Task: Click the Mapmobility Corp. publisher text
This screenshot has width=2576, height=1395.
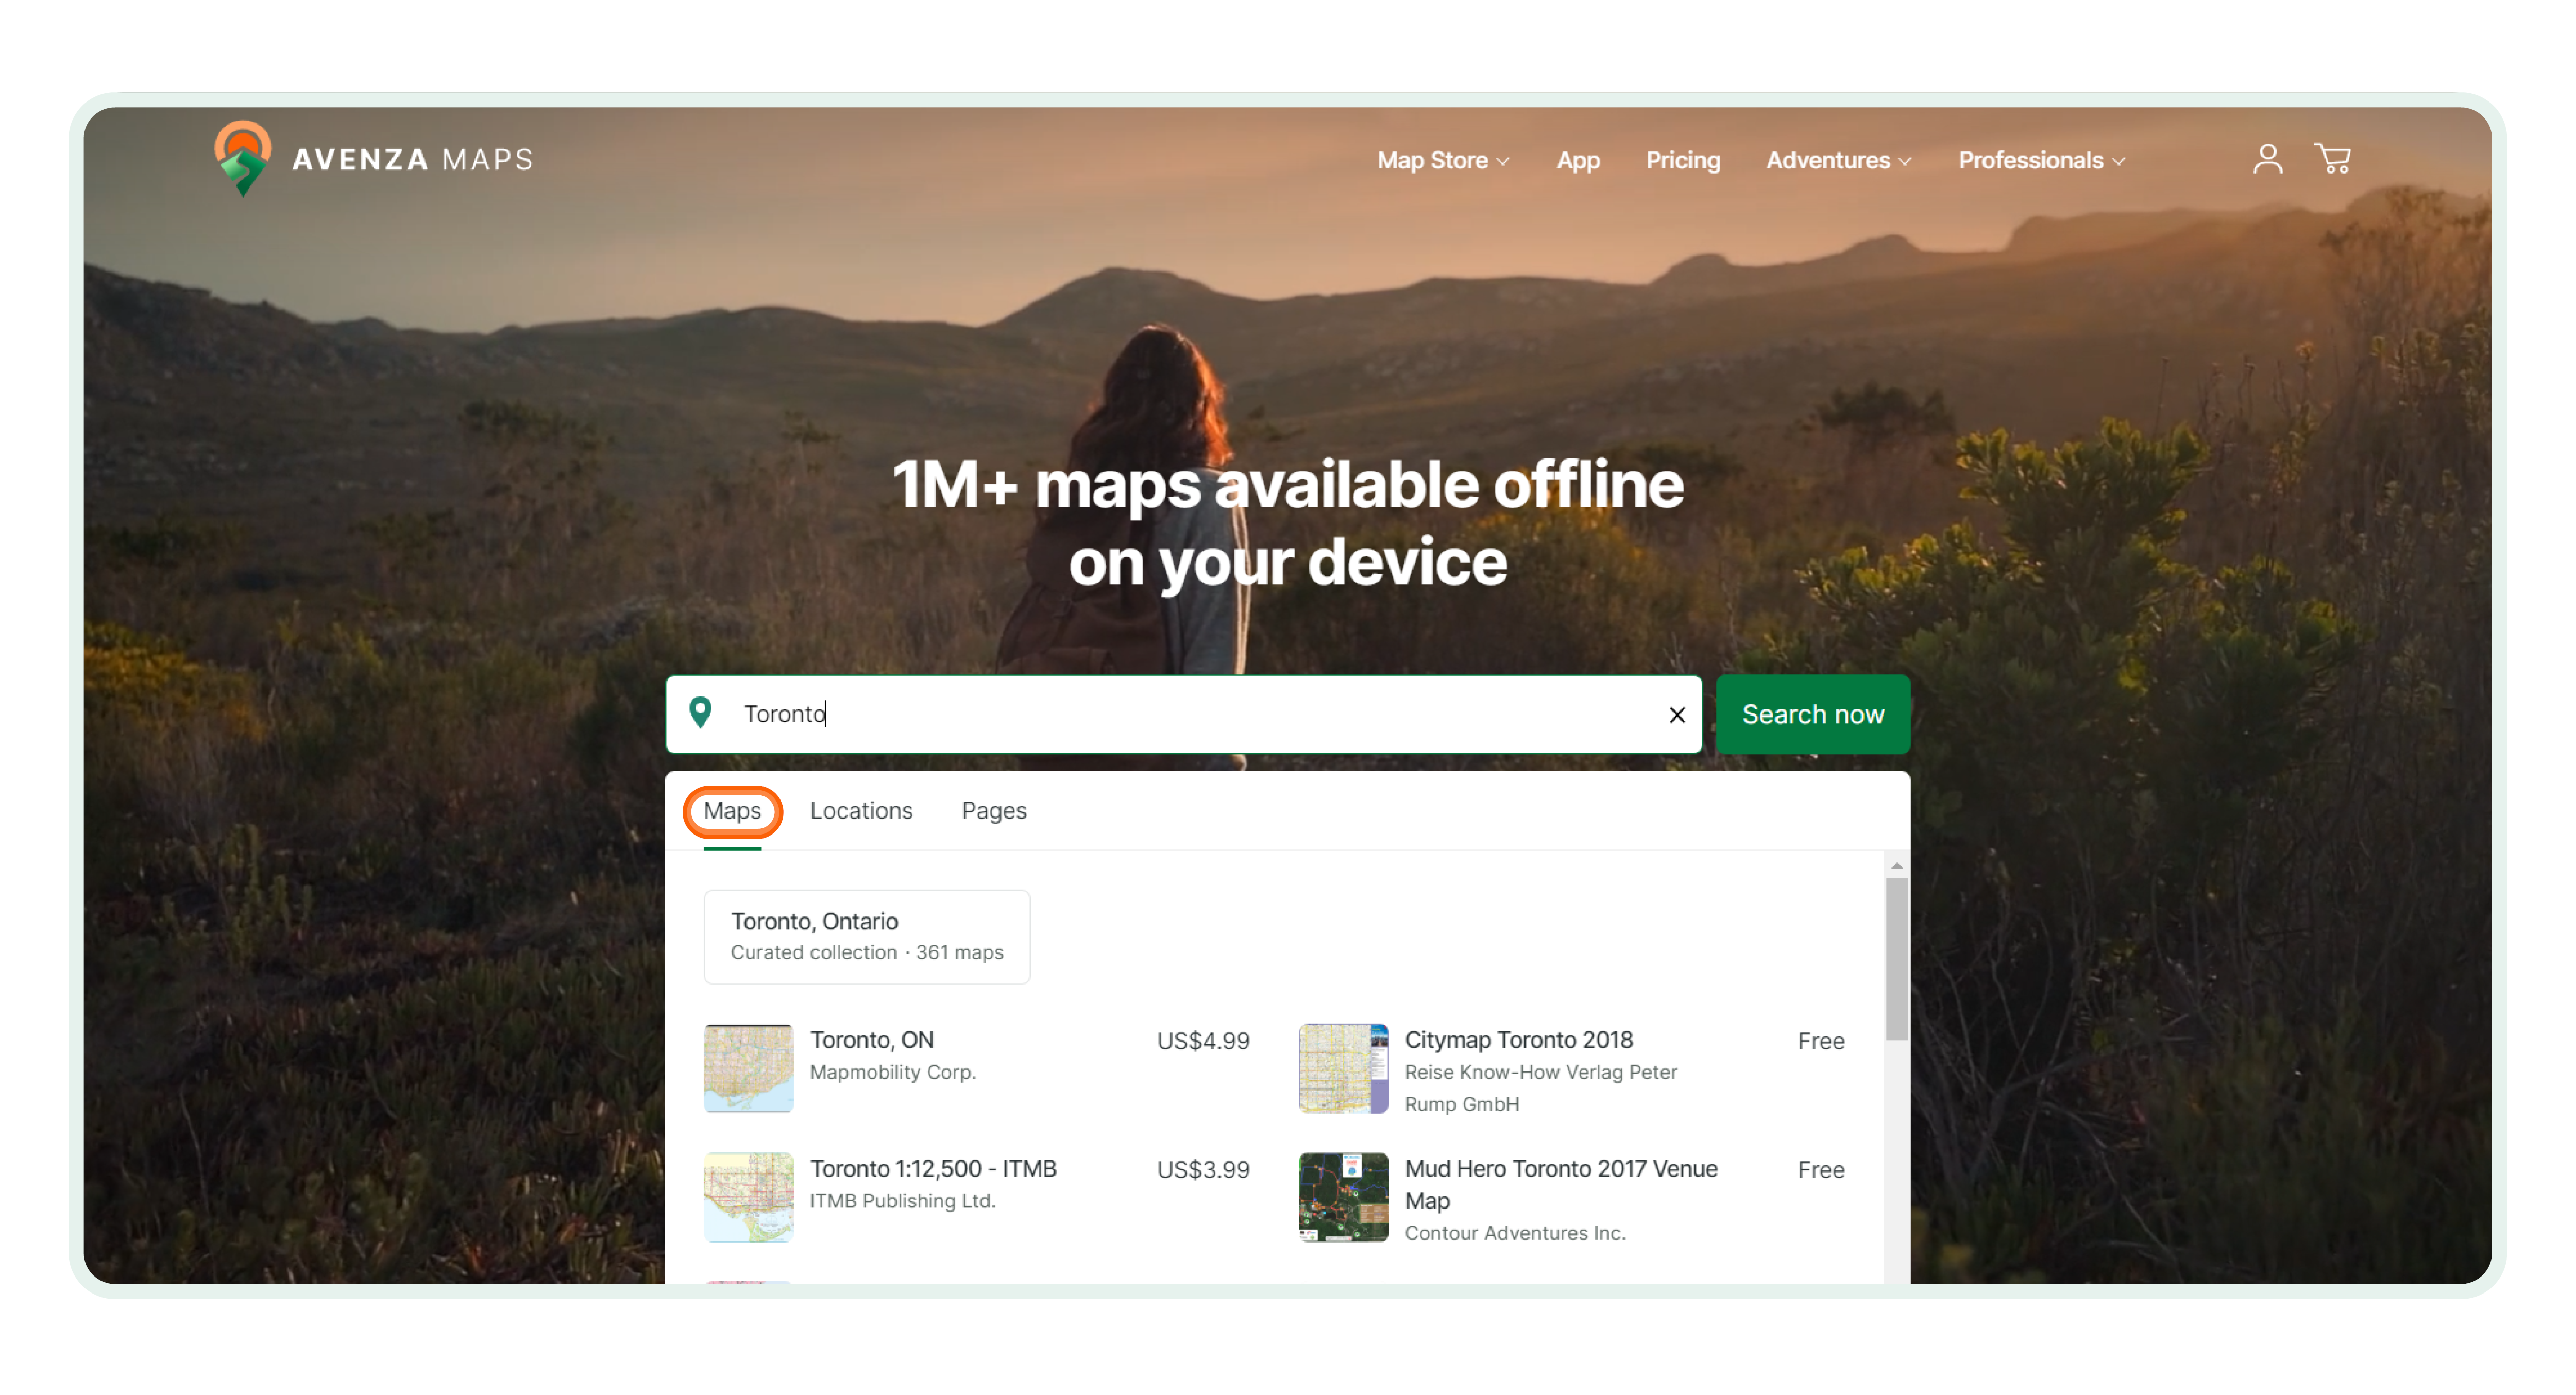Action: click(892, 1071)
